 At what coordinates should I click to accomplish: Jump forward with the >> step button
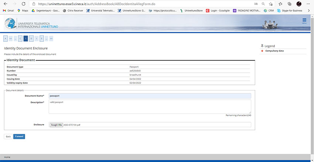[x=51, y=38]
